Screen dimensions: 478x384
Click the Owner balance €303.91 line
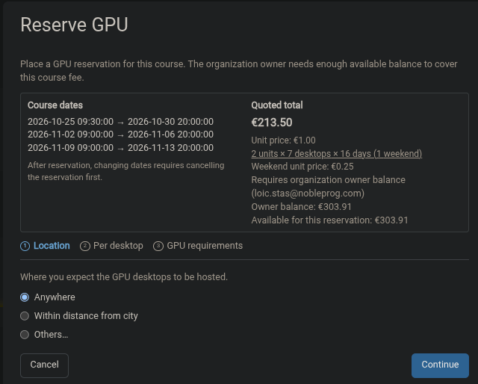click(x=301, y=207)
